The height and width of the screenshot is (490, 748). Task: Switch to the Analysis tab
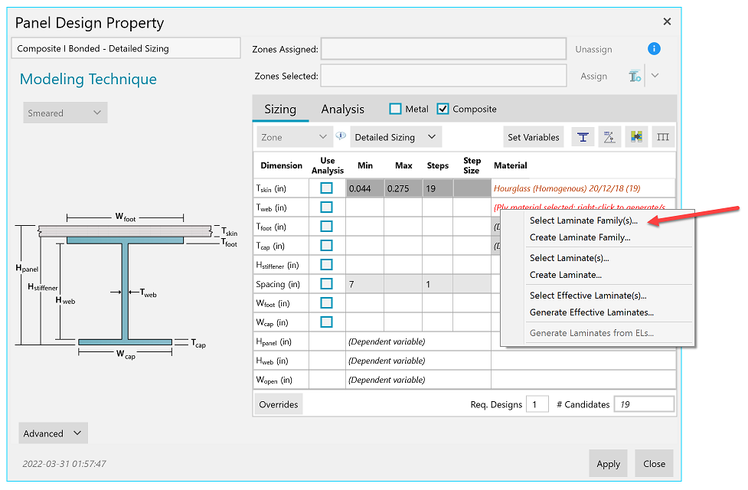[x=342, y=109]
